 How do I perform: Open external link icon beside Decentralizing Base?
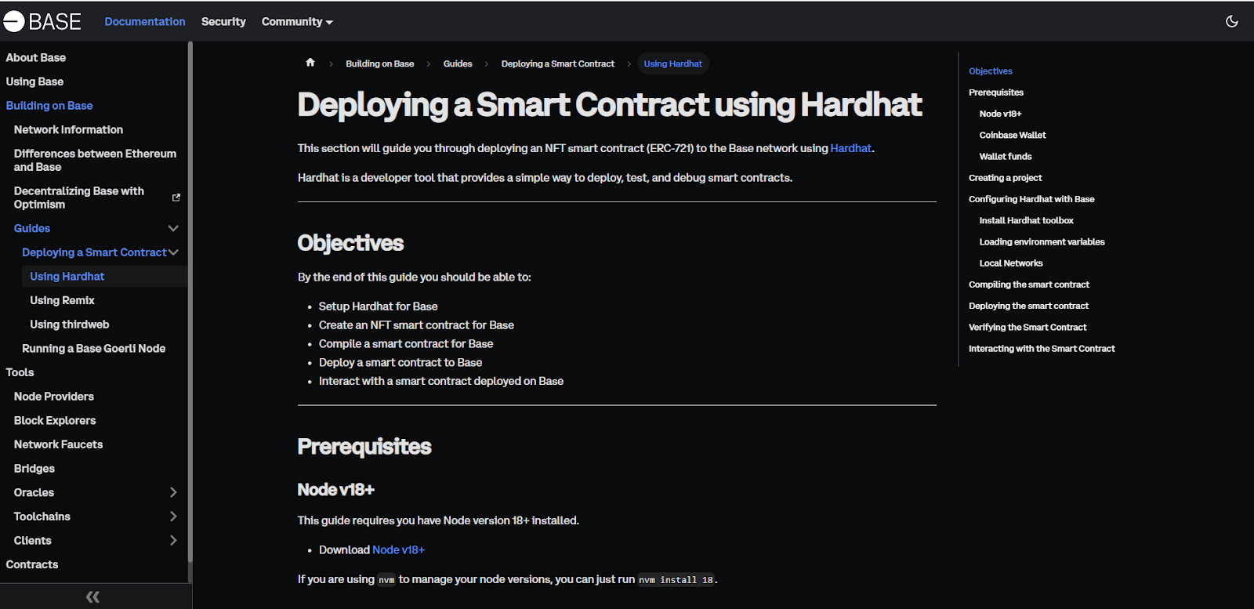176,198
